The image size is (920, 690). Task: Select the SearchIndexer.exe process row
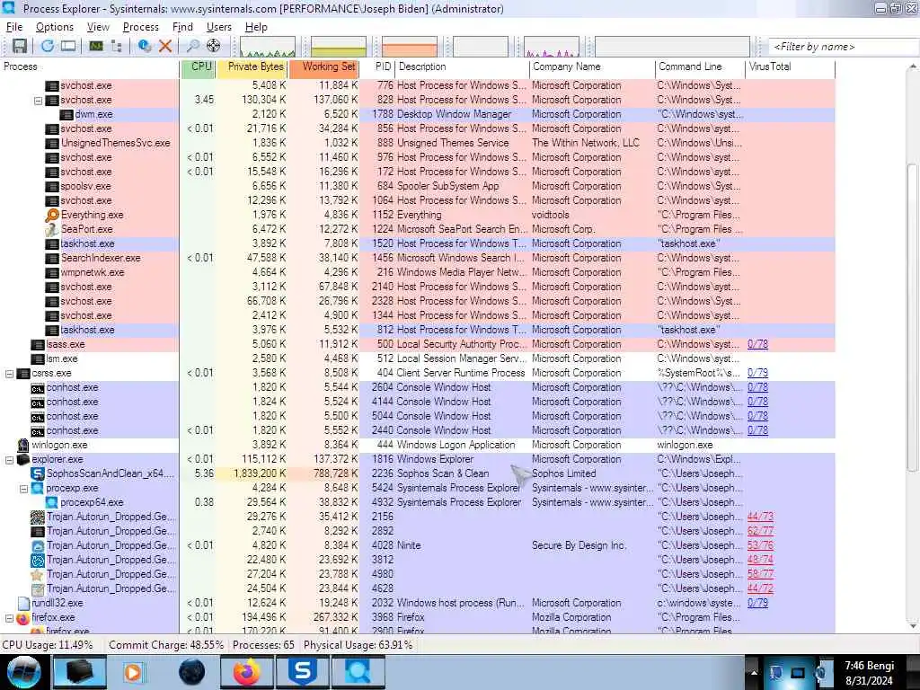pos(417,258)
